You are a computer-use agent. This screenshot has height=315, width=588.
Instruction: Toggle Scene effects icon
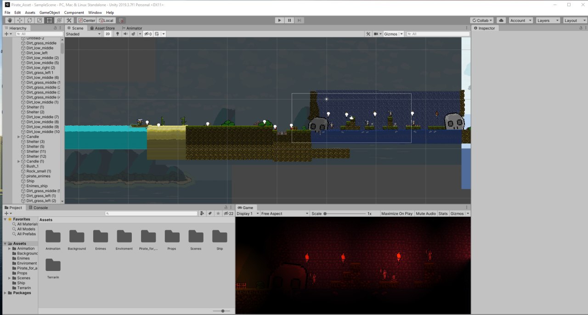point(133,34)
